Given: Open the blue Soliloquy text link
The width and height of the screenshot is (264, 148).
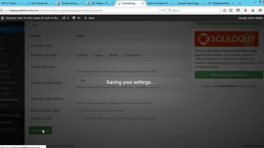Looking at the screenshot, I should click(x=200, y=51).
